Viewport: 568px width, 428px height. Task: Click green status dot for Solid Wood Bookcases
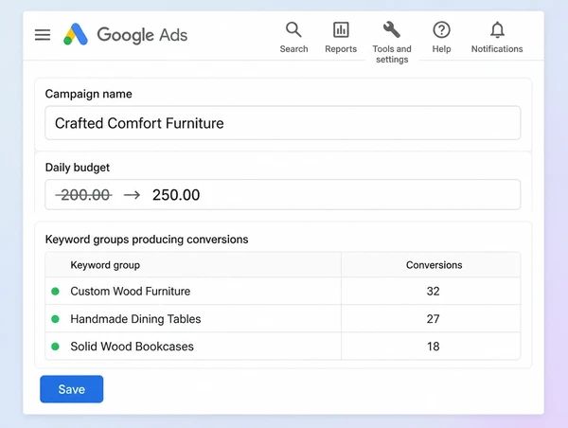[x=55, y=347]
